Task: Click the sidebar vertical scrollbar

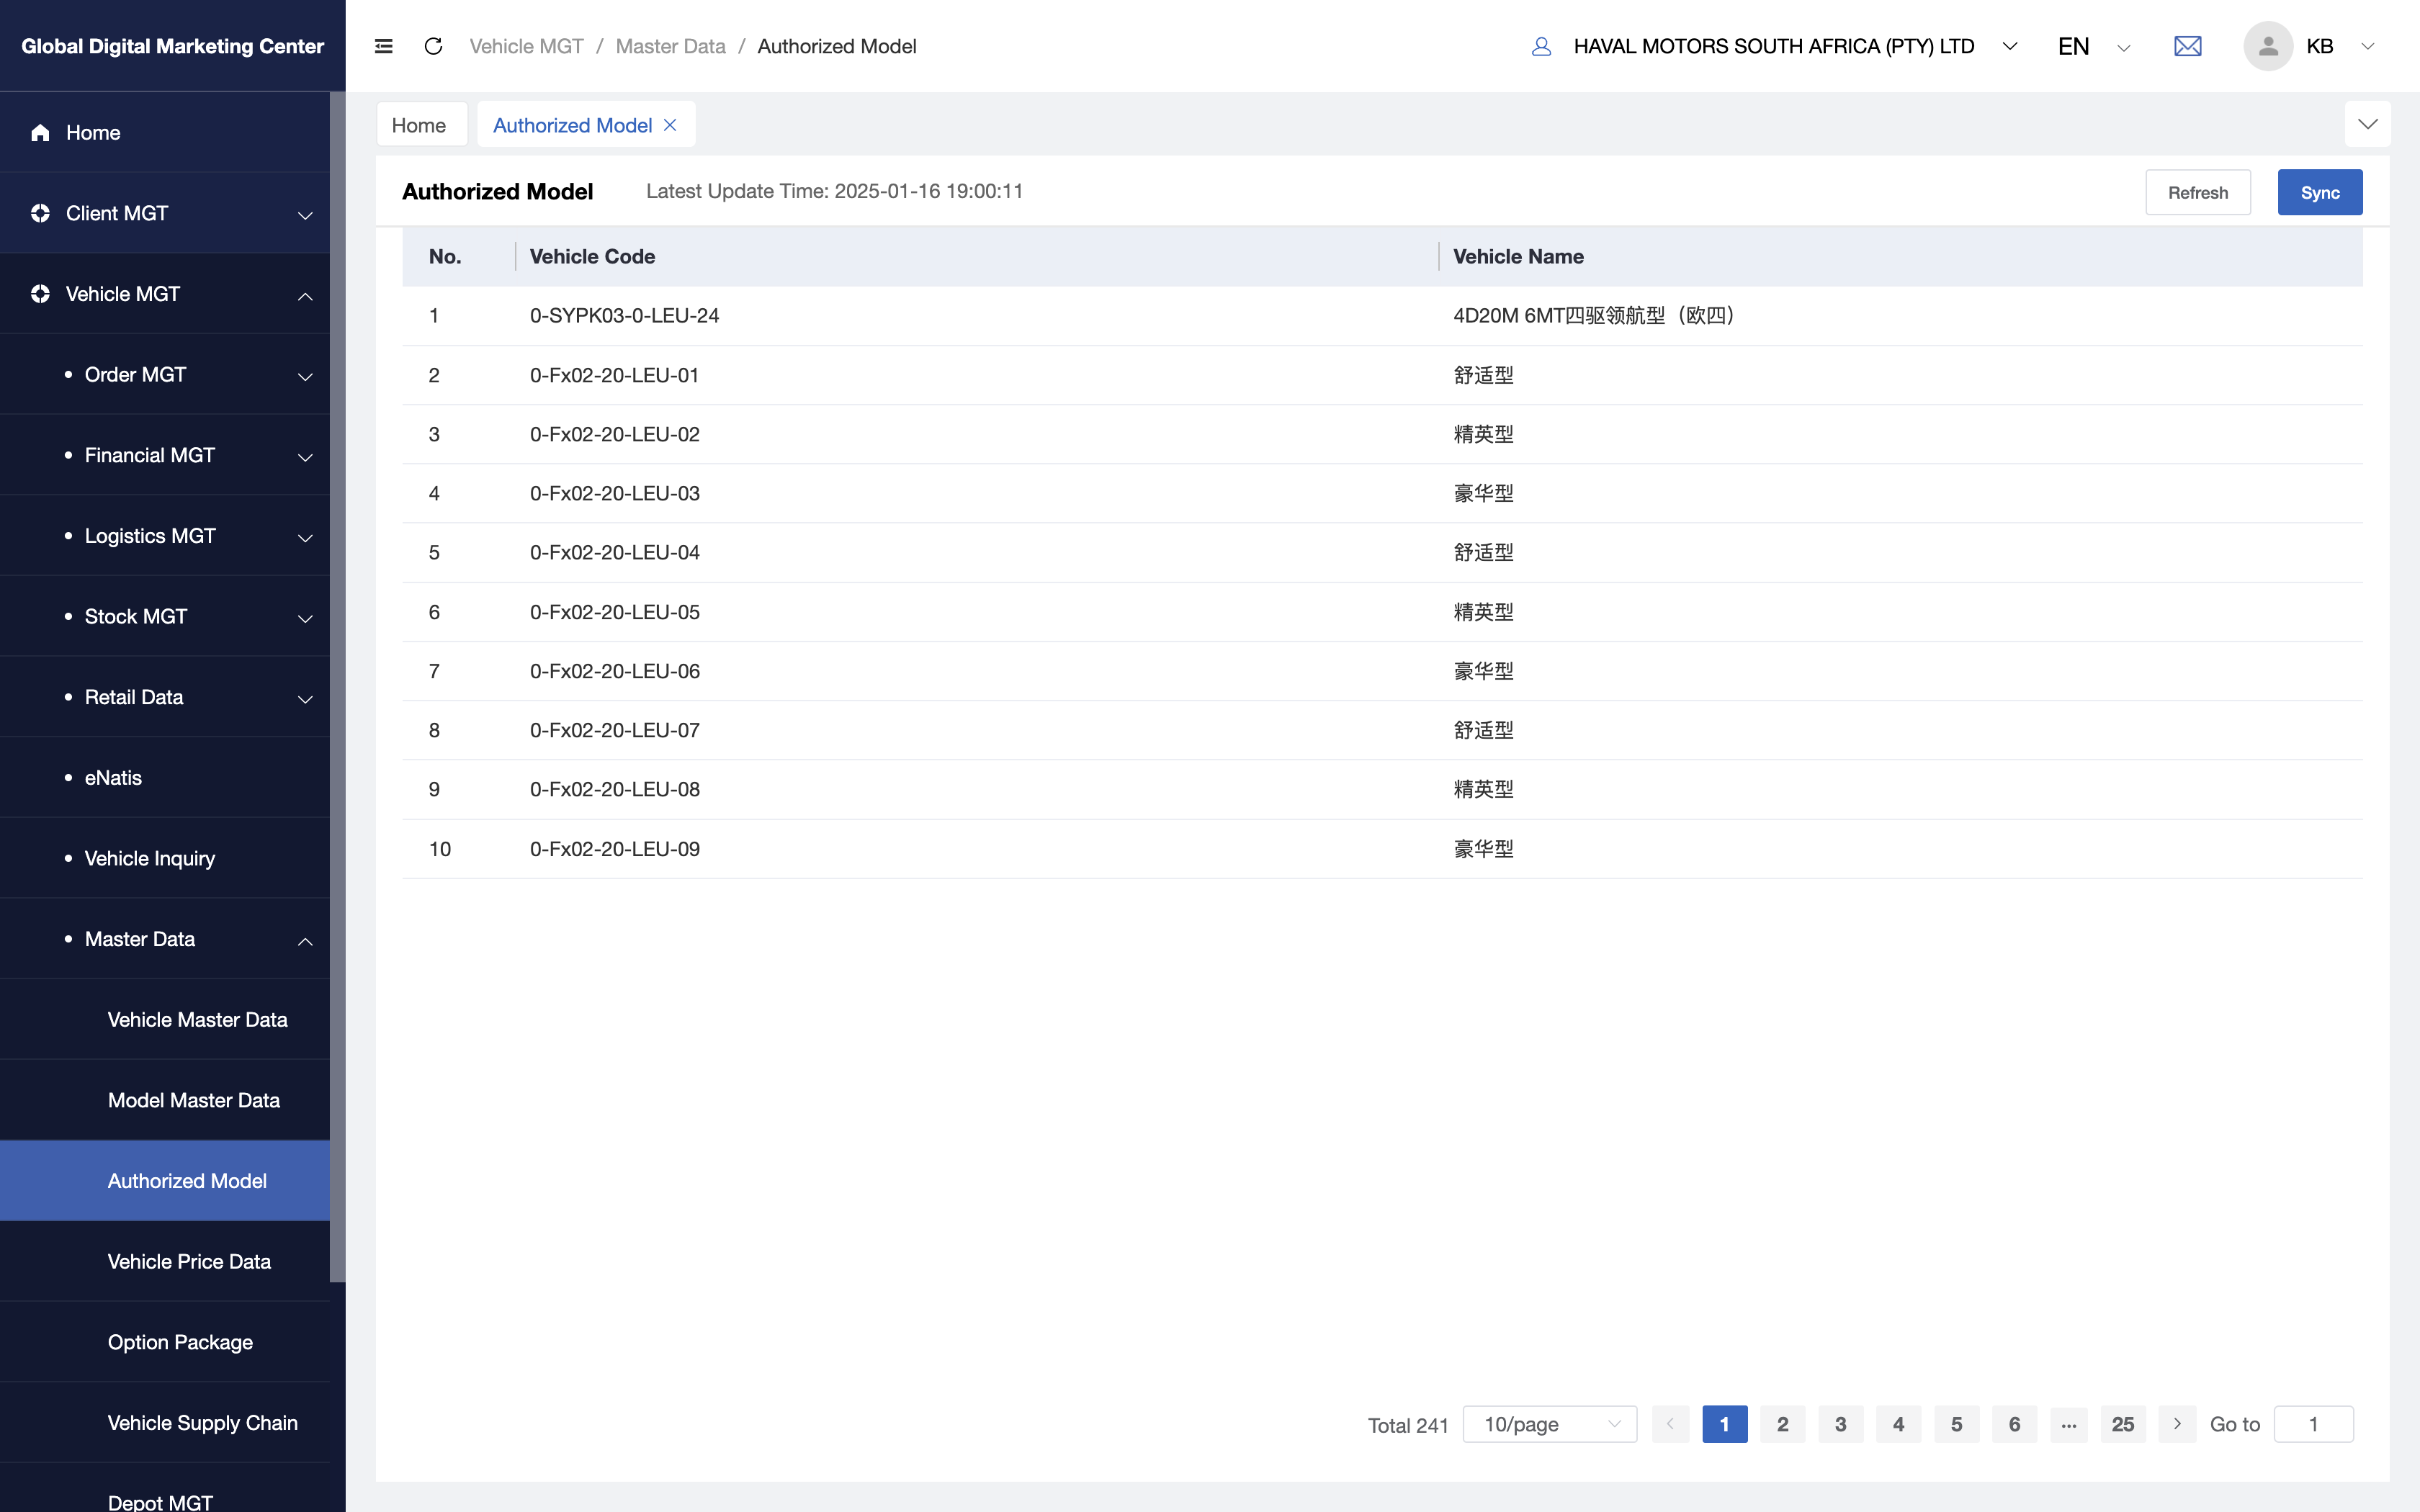Action: (338, 687)
